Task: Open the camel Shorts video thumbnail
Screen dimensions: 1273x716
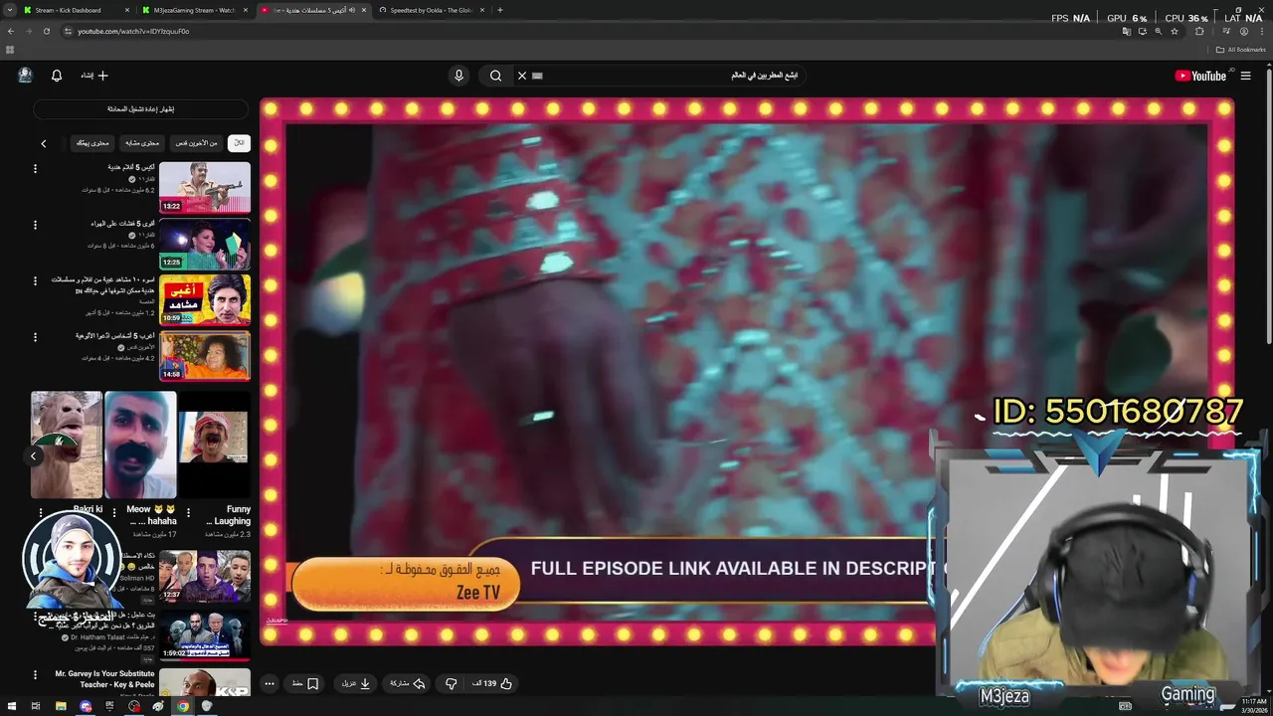Action: [67, 445]
